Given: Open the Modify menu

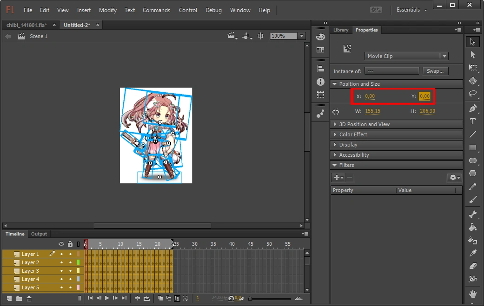Looking at the screenshot, I should (x=108, y=10).
